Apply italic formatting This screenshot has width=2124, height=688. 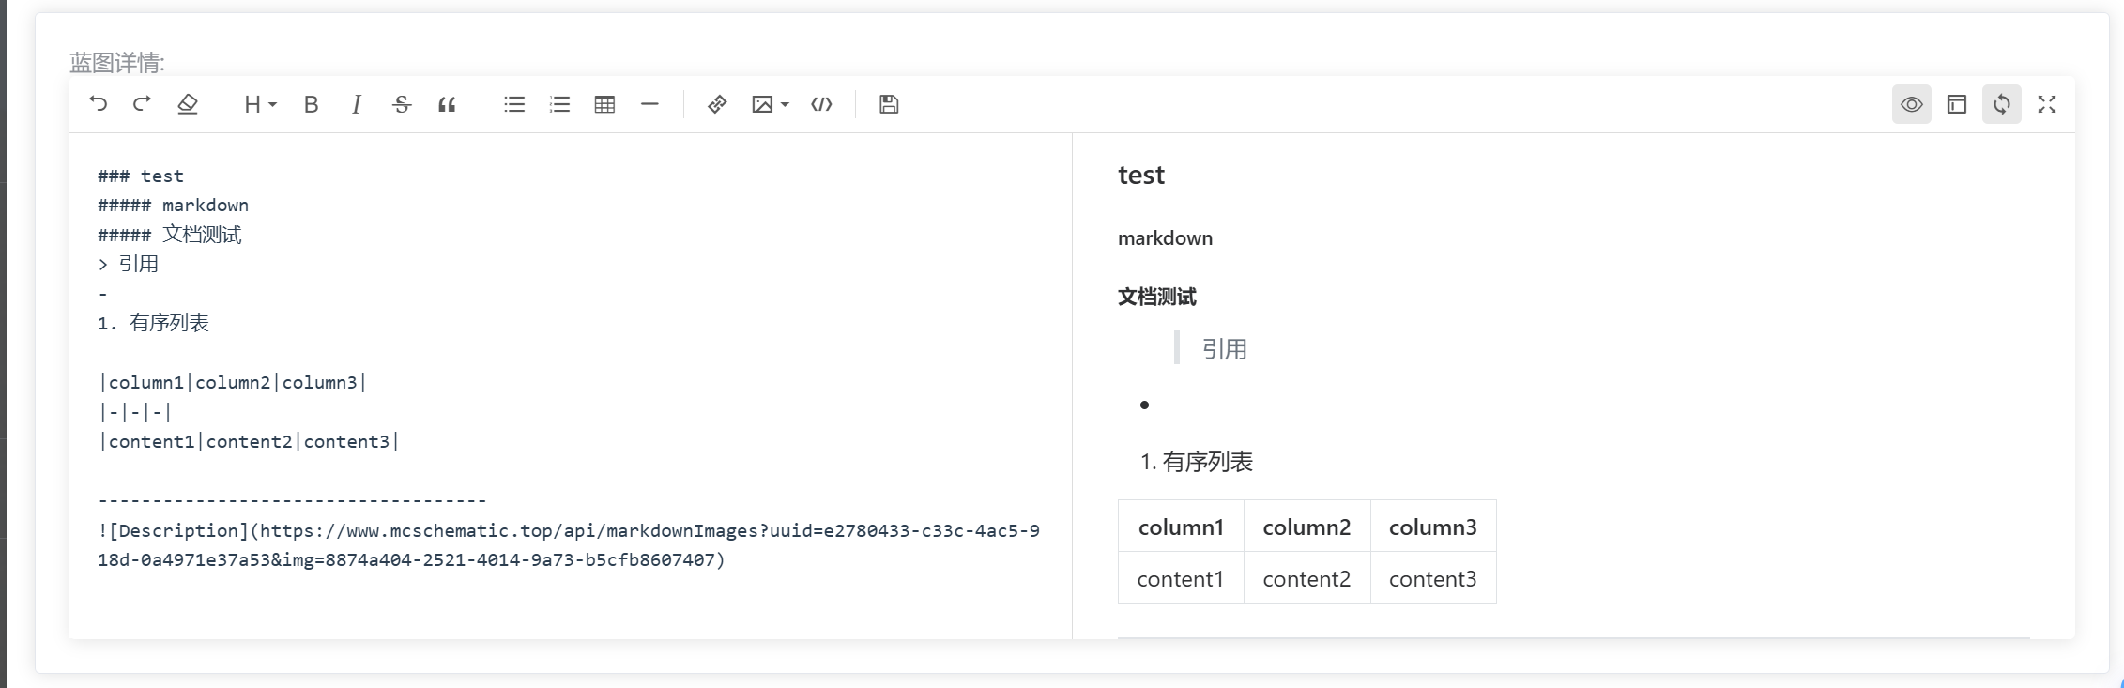click(357, 104)
